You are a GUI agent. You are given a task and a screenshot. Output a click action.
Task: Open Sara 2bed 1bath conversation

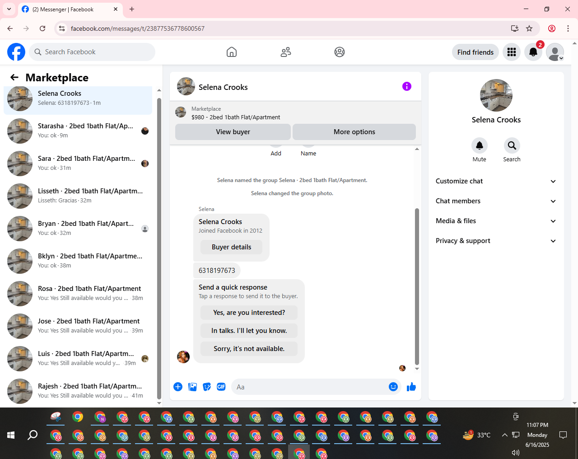click(78, 164)
